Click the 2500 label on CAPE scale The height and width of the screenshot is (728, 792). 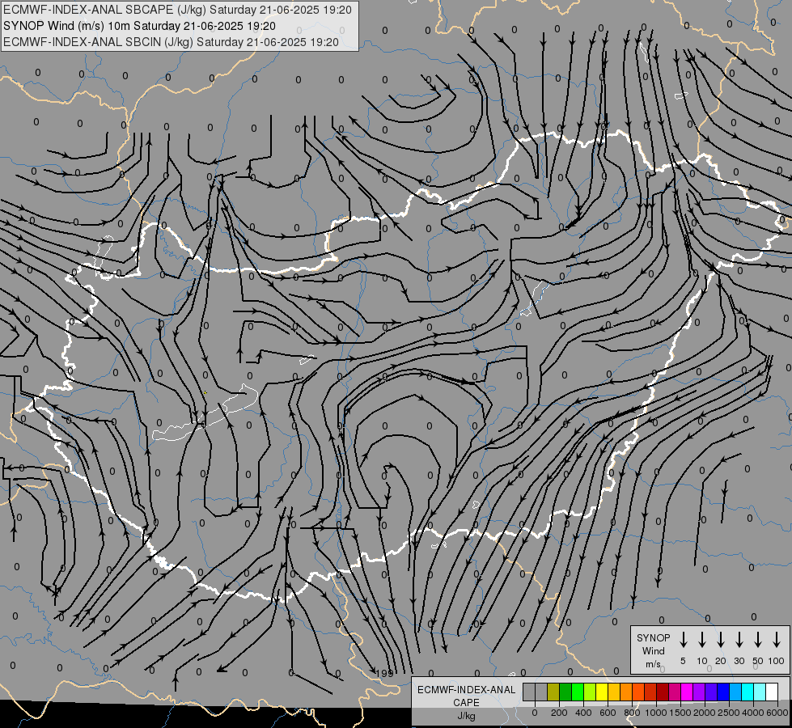click(x=729, y=713)
